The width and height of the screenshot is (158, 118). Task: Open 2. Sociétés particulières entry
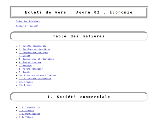(35, 49)
